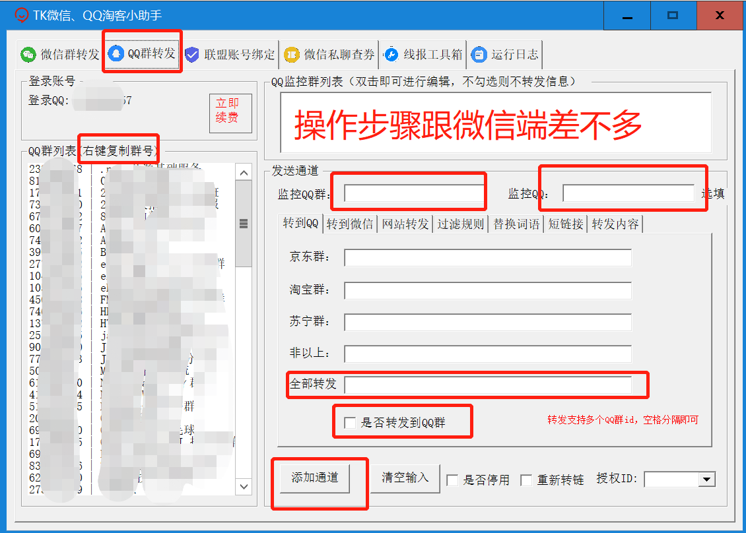Select the 转到QQ sub-tab
This screenshot has width=746, height=533.
[300, 224]
